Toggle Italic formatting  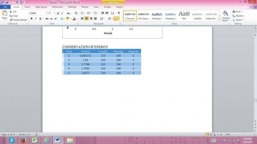coord(35,19)
